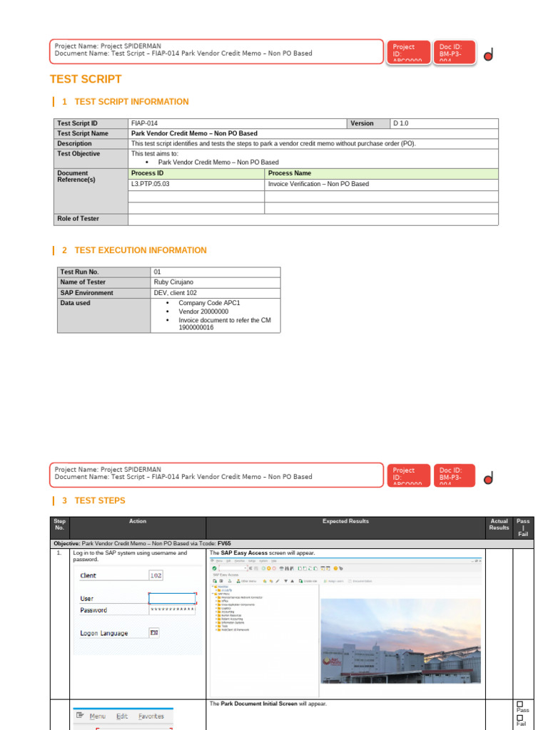Viewport: 548px width, 730px height.
Task: Click heading '1 TEST SCRIPT INFORMATION'
Action: click(x=126, y=101)
